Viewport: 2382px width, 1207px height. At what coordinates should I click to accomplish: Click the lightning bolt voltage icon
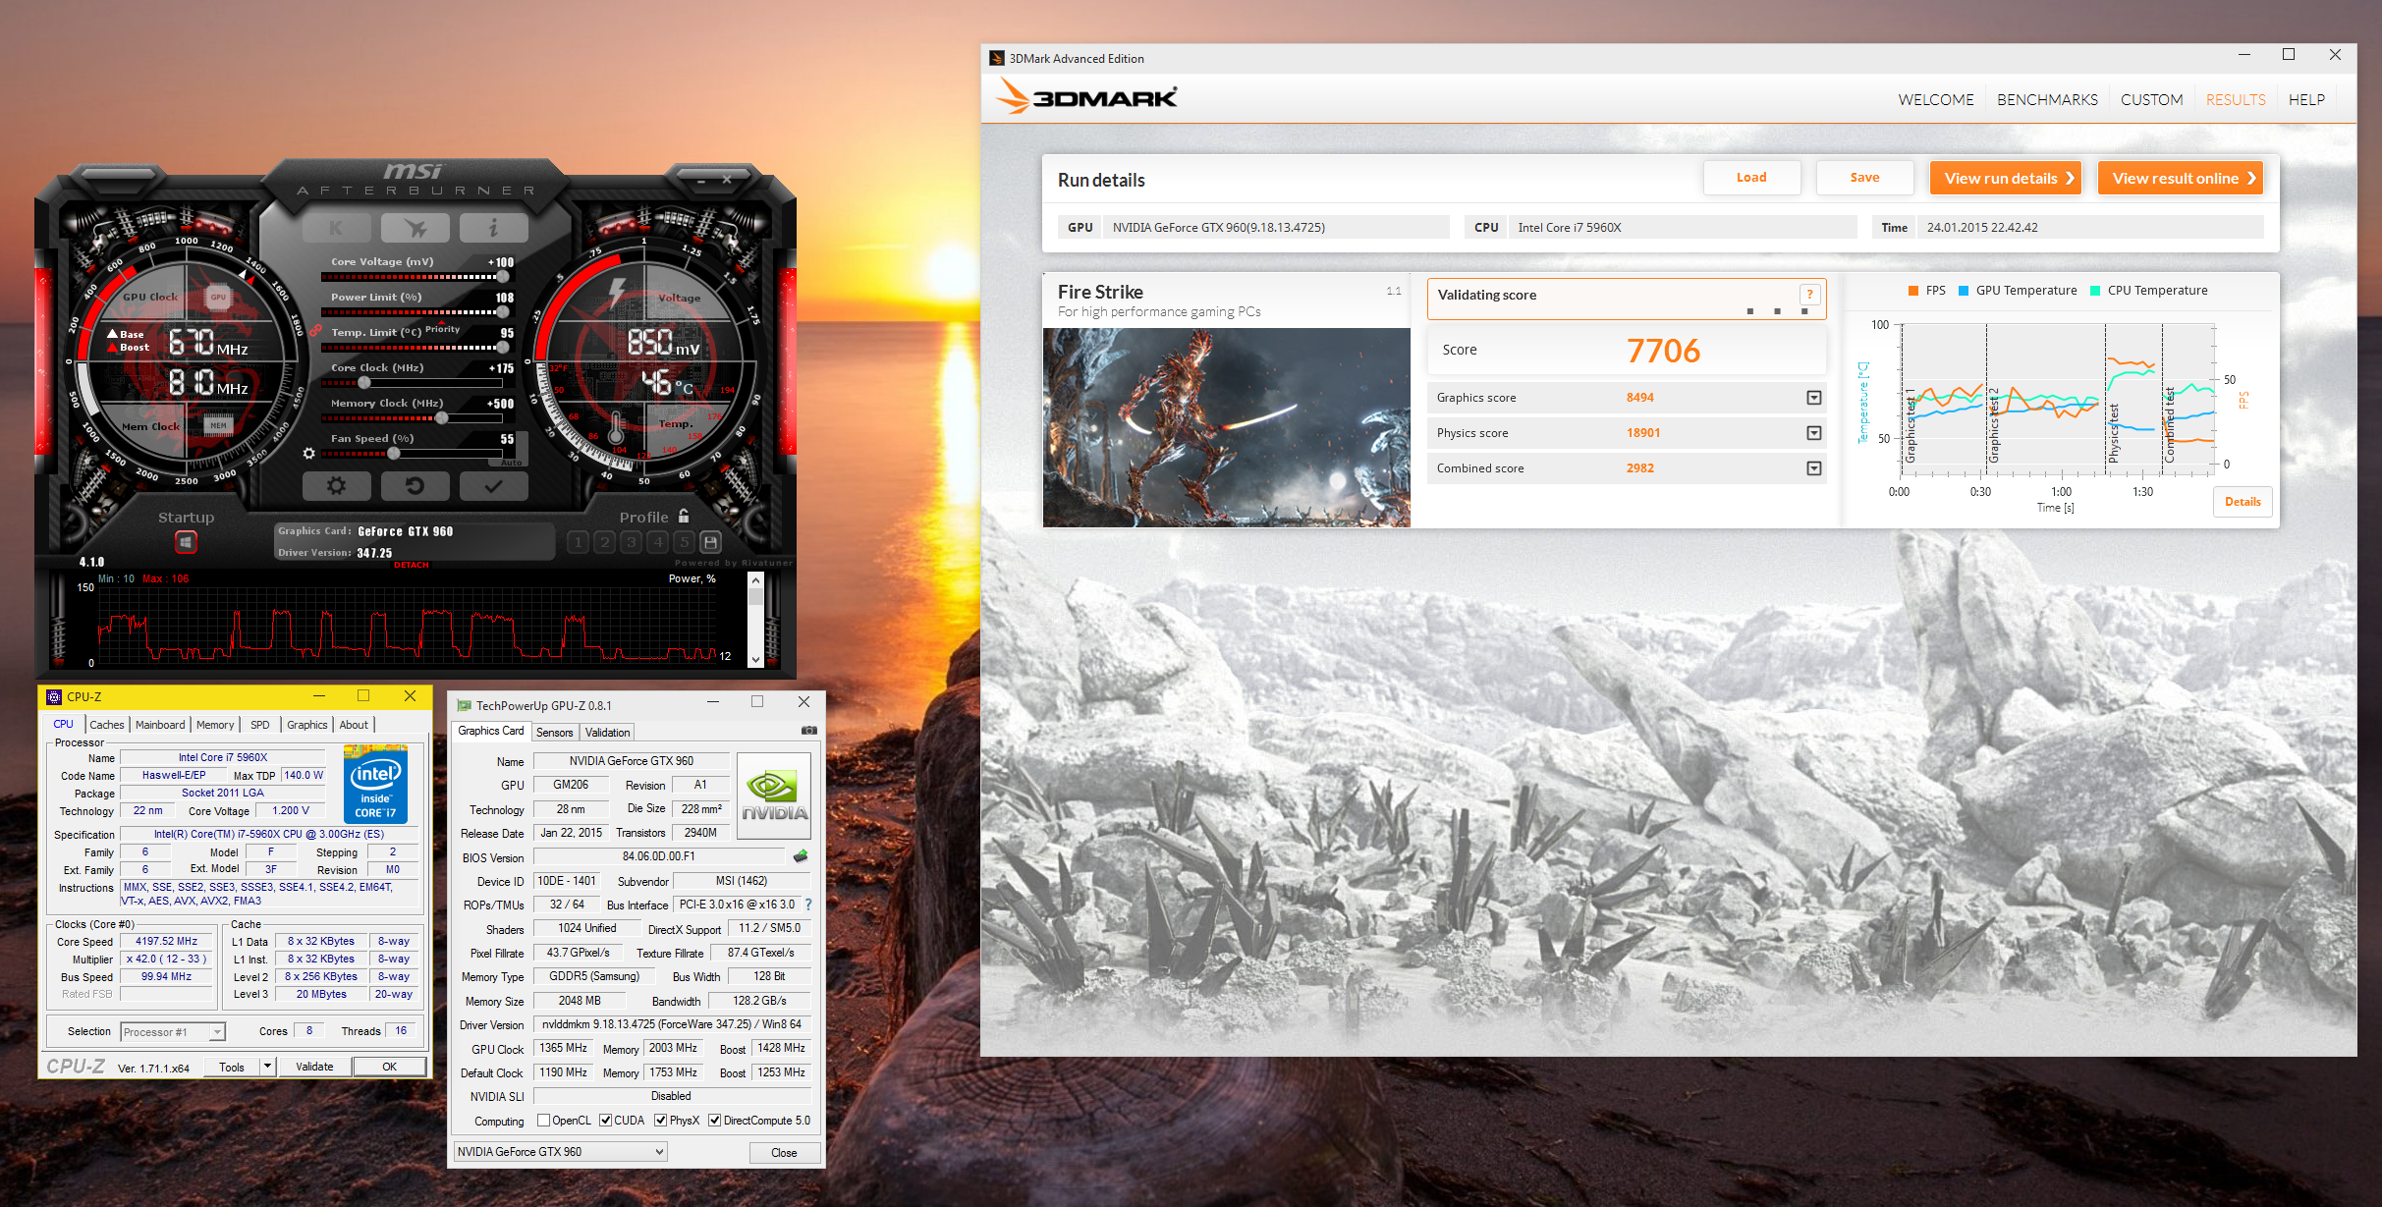click(x=617, y=292)
